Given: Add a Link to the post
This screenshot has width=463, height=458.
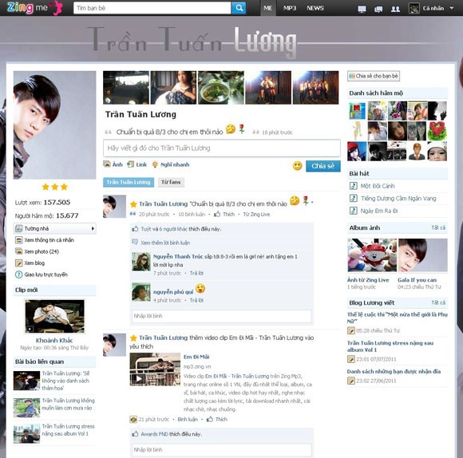Looking at the screenshot, I should click(x=137, y=164).
